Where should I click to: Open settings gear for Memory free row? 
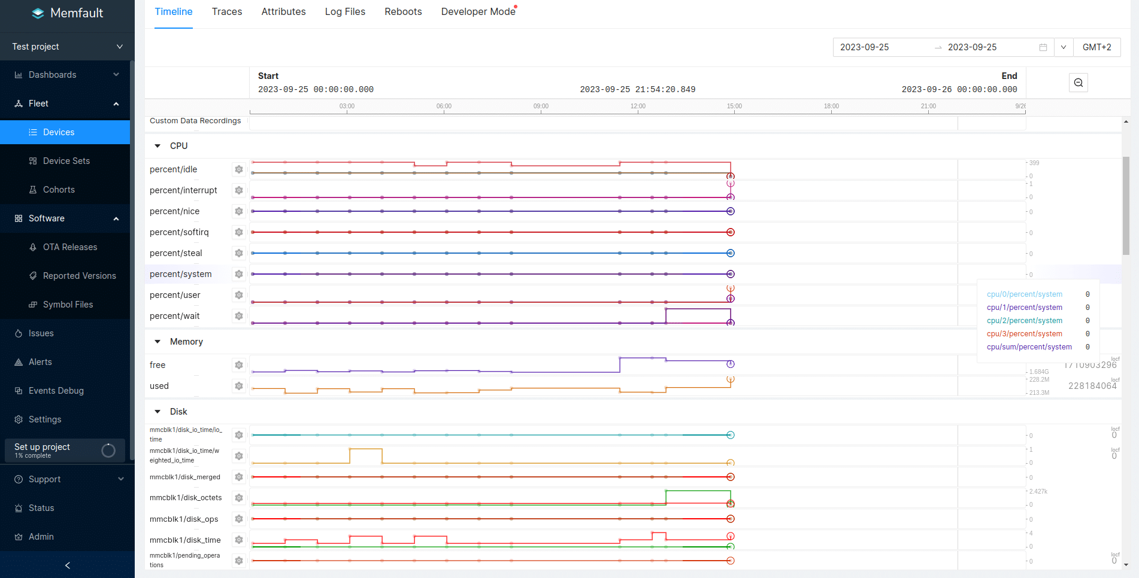239,365
